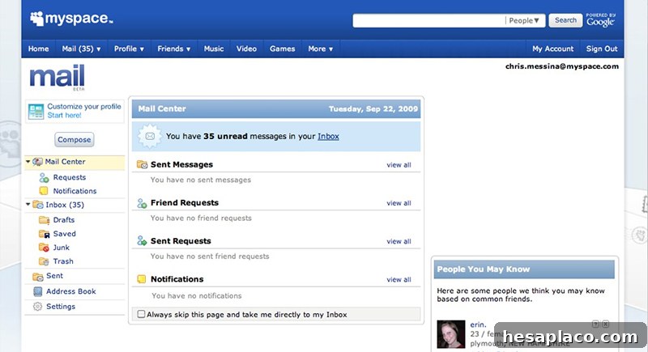Select Drafts folder label
Viewport: 648px width, 352px height.
tap(64, 220)
